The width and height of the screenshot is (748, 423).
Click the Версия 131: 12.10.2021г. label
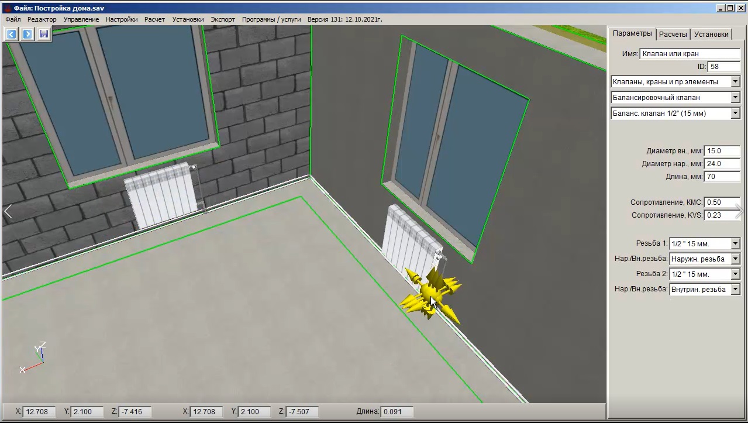coord(344,19)
